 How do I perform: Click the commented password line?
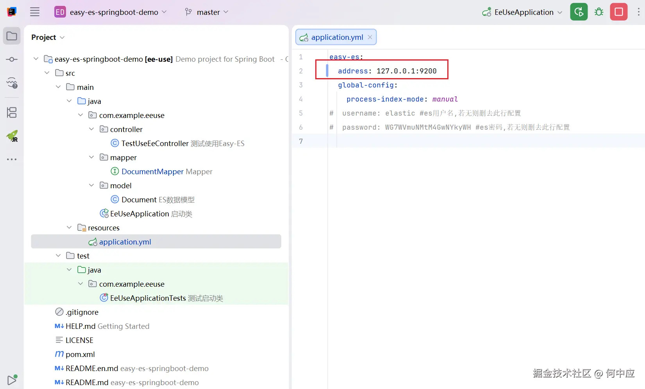pyautogui.click(x=450, y=127)
